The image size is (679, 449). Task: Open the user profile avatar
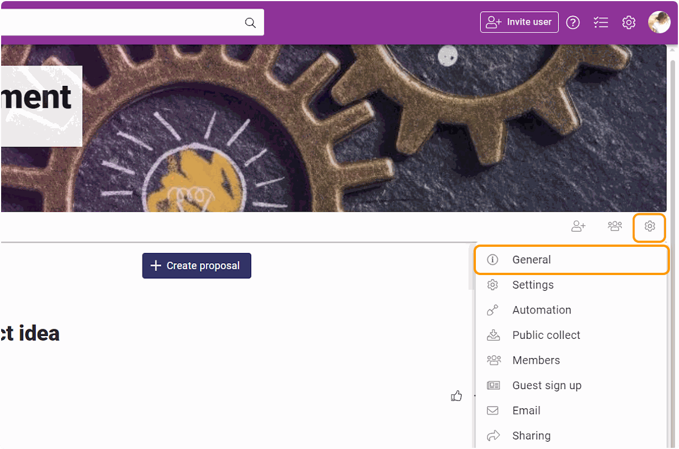point(659,23)
